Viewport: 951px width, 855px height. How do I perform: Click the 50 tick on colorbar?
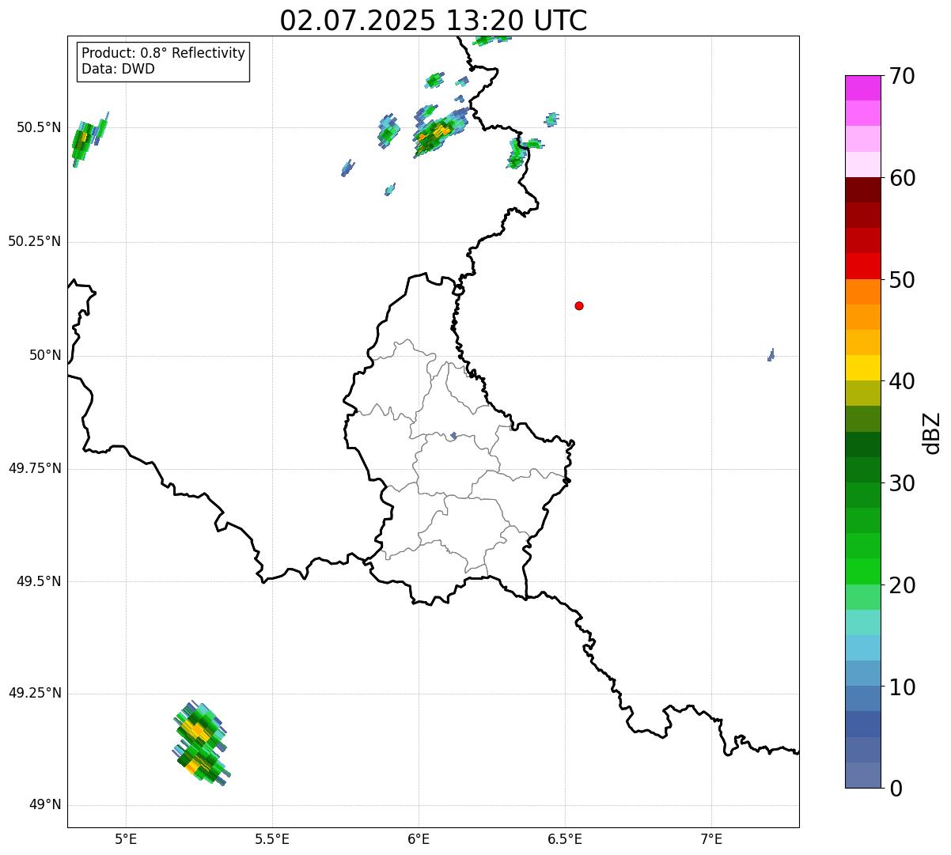point(902,280)
